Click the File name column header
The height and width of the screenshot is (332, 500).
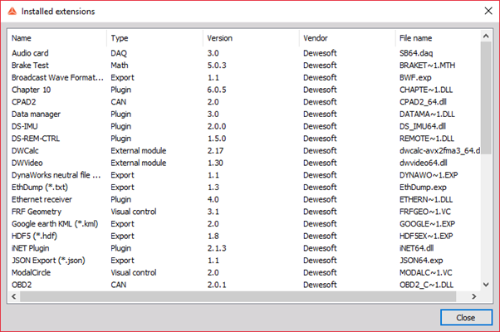click(438, 38)
